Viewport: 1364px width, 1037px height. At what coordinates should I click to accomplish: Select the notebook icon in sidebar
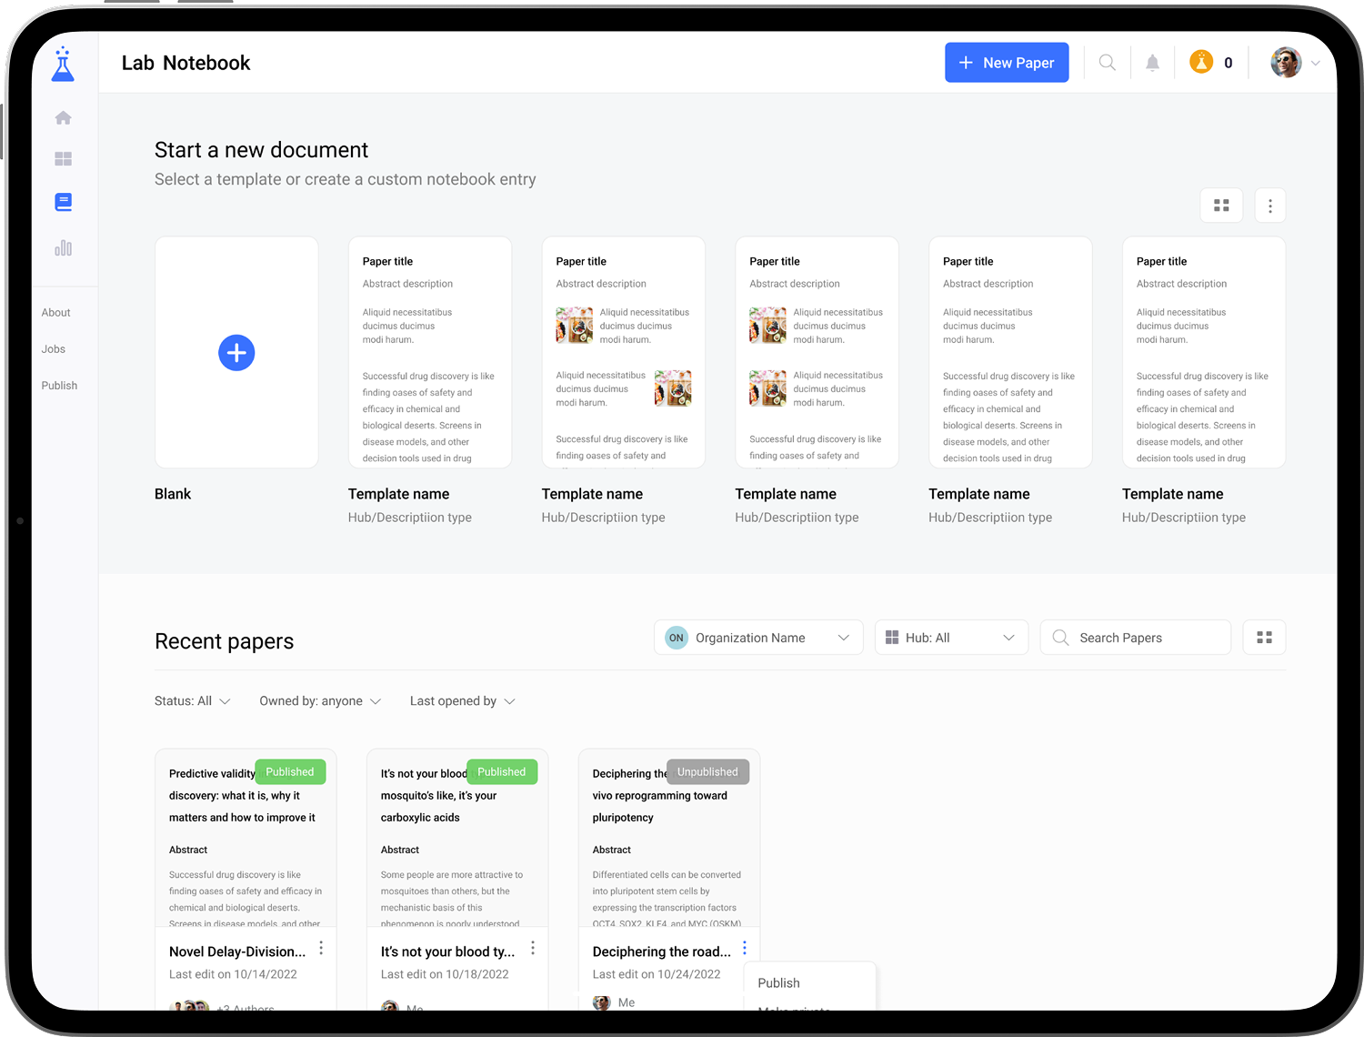[63, 202]
